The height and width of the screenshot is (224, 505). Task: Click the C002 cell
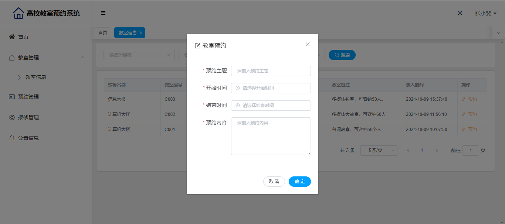(x=170, y=114)
